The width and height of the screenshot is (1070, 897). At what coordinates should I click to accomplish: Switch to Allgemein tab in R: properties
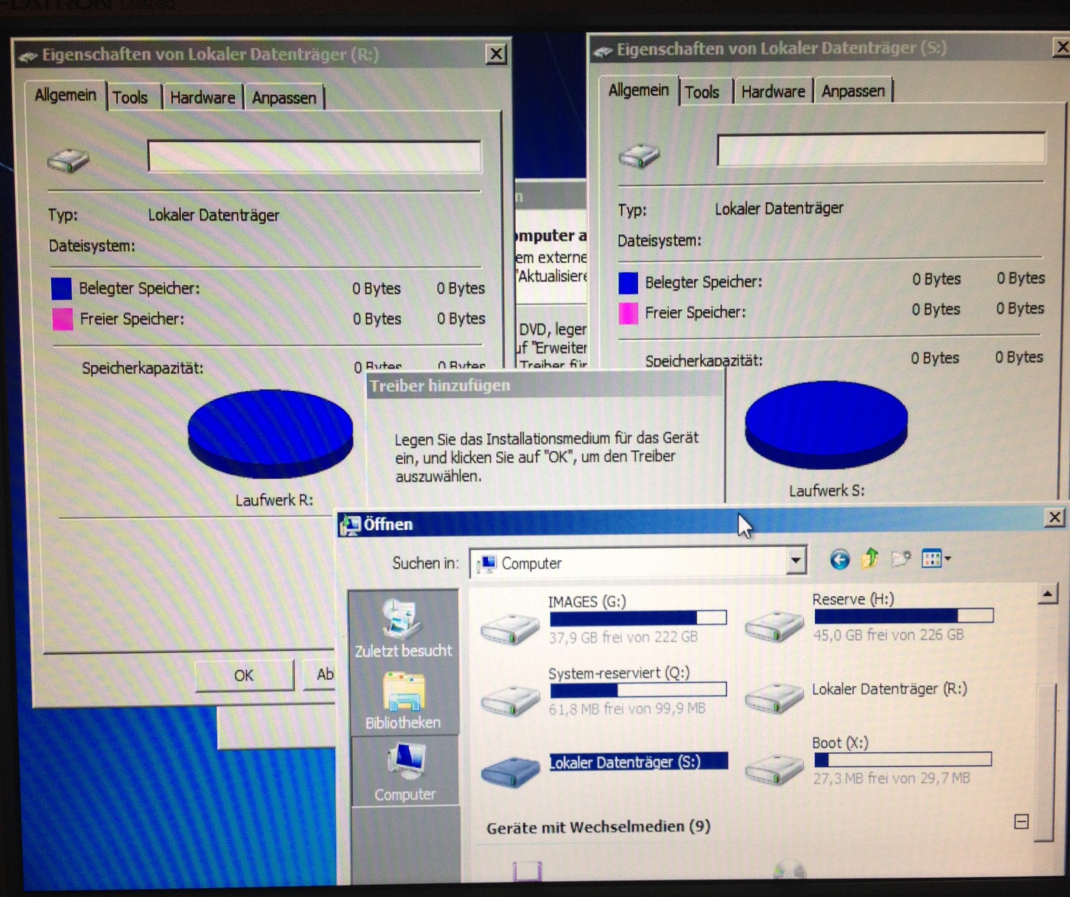click(65, 95)
